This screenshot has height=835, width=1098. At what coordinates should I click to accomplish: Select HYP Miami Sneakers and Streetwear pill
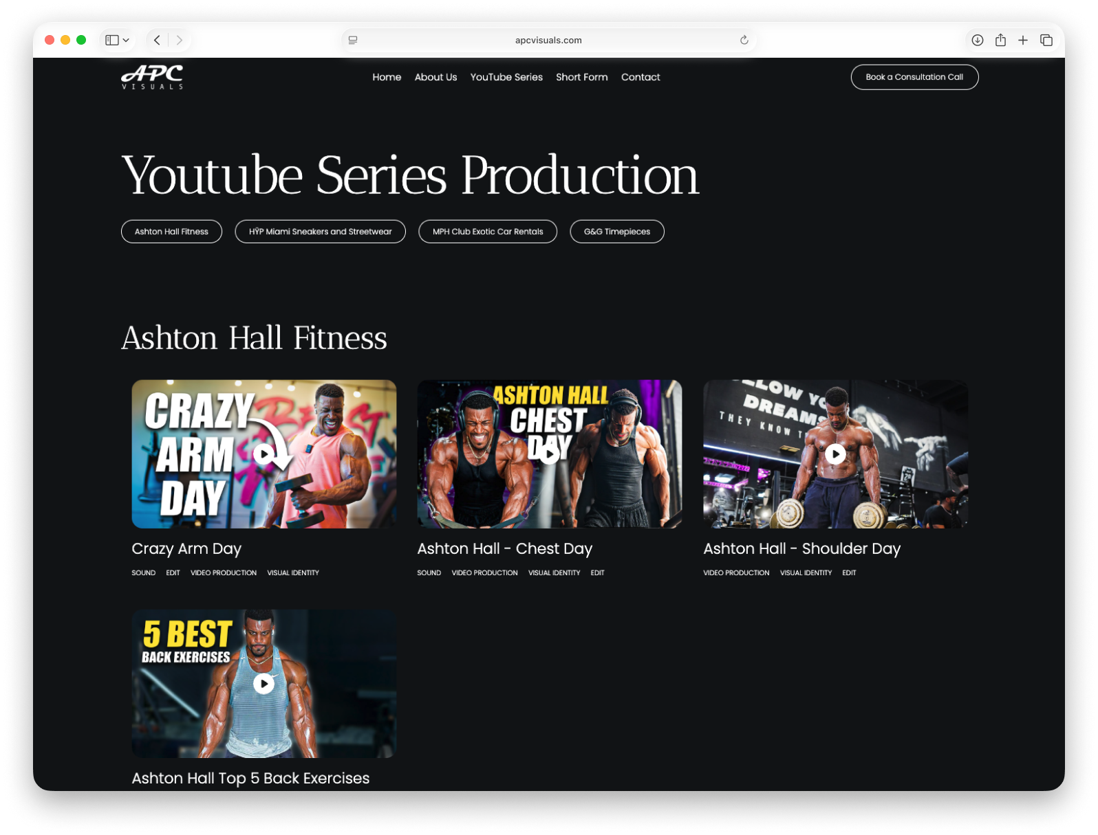pos(320,232)
